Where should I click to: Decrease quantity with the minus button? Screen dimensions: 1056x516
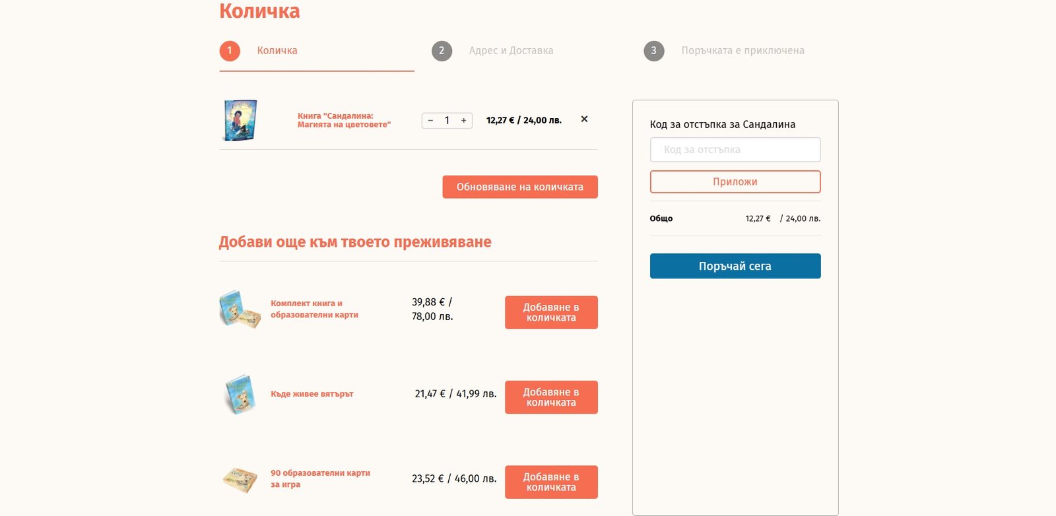tap(430, 121)
